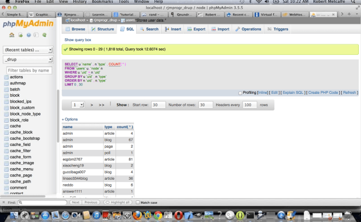Image resolution: width=361 pixels, height=222 pixels.
Task: Switch to the Browse tab
Action: click(x=76, y=29)
